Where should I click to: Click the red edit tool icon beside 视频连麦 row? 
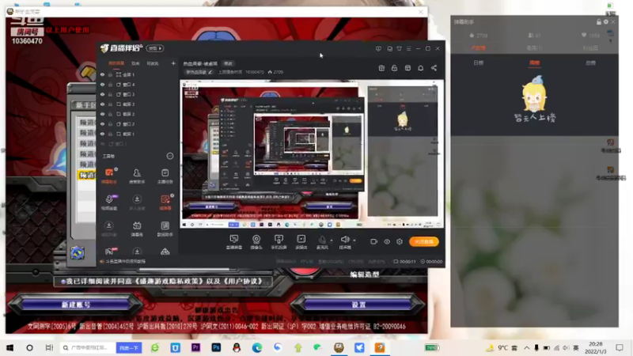165,203
